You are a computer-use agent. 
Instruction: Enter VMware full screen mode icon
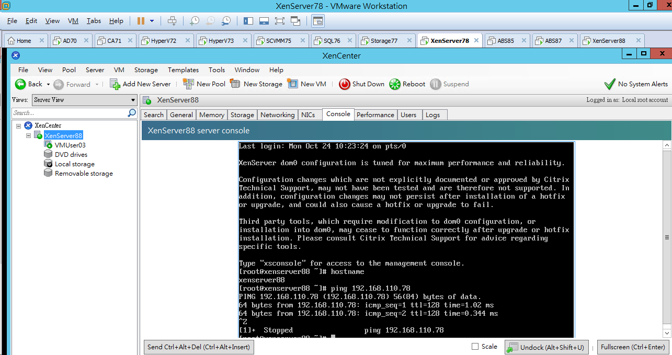[279, 21]
